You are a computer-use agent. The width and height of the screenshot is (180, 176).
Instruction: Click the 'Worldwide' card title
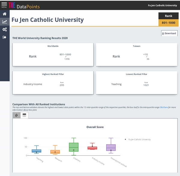(x=53, y=46)
